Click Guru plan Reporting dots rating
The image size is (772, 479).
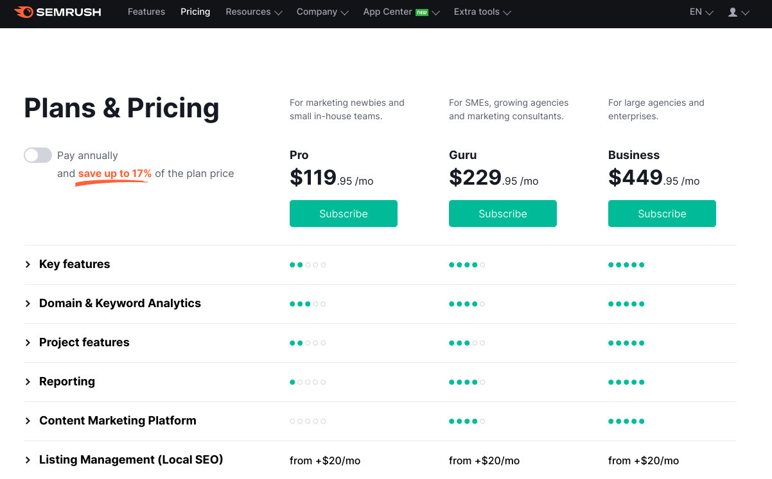[467, 382]
